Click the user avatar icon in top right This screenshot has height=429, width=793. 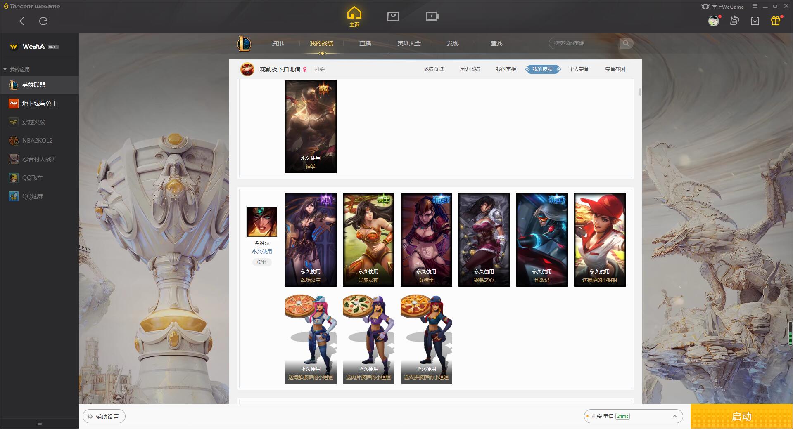coord(714,21)
